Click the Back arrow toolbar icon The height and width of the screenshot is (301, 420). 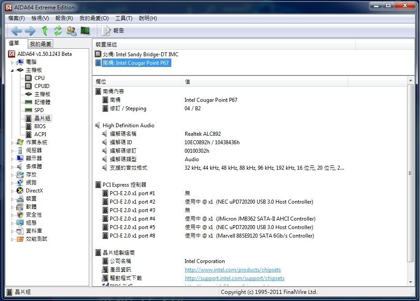point(17,31)
